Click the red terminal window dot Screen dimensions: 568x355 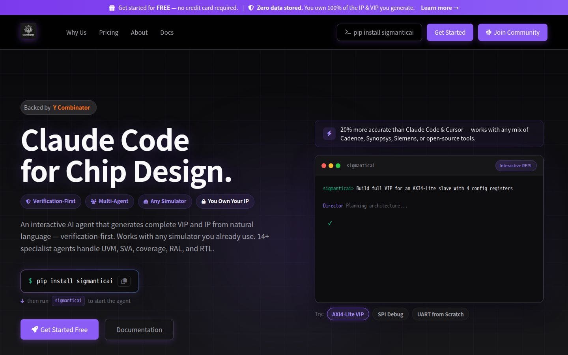324,166
